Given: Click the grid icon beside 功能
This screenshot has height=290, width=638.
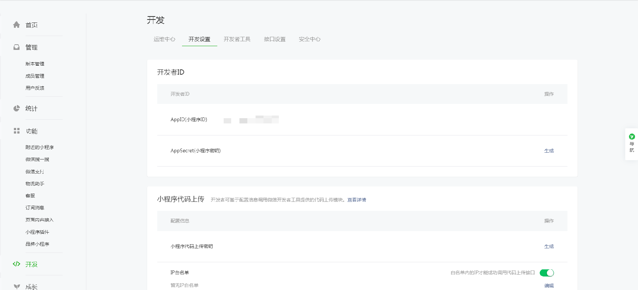Looking at the screenshot, I should [17, 131].
